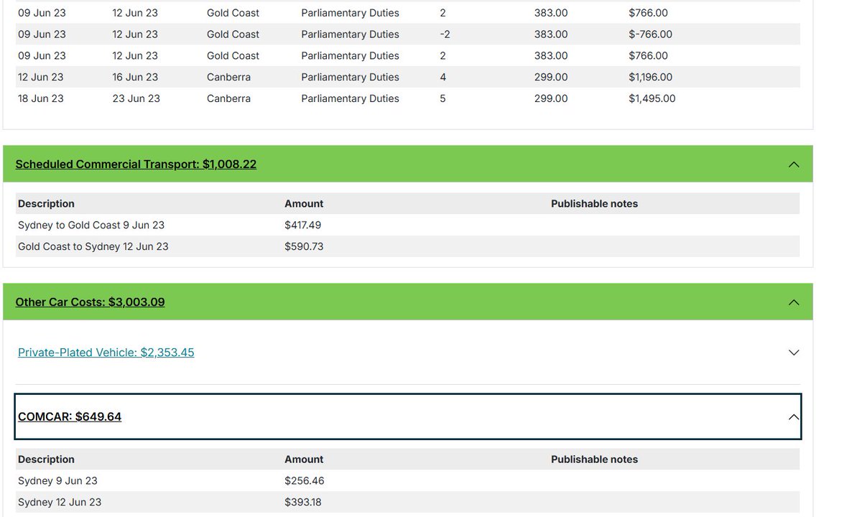
Task: Click the $256.46 COMCAR amount
Action: (304, 480)
